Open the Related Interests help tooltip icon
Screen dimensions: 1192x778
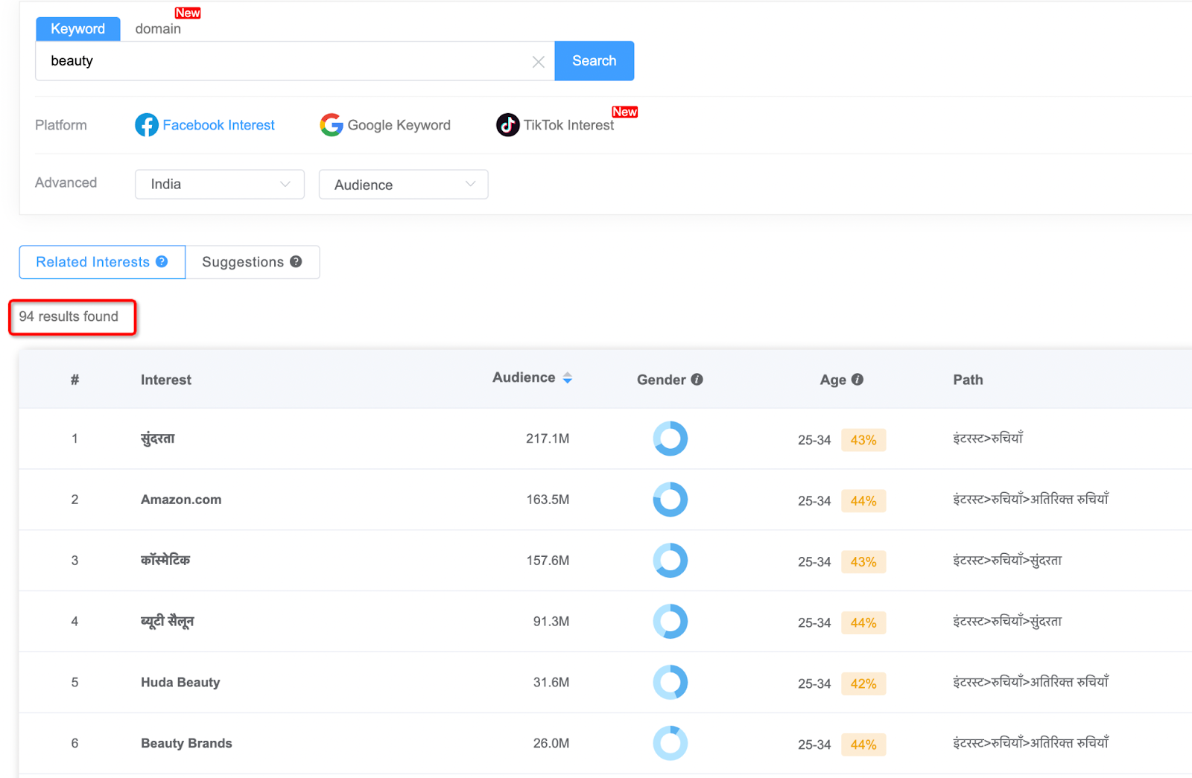(x=162, y=261)
